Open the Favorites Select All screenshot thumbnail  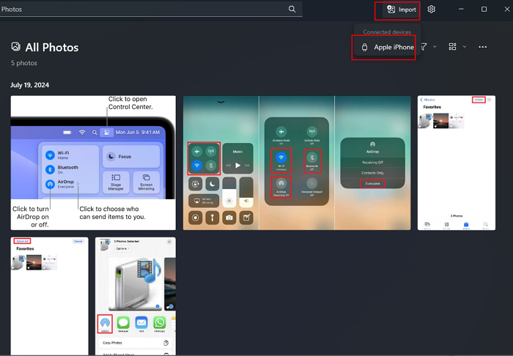(49, 296)
